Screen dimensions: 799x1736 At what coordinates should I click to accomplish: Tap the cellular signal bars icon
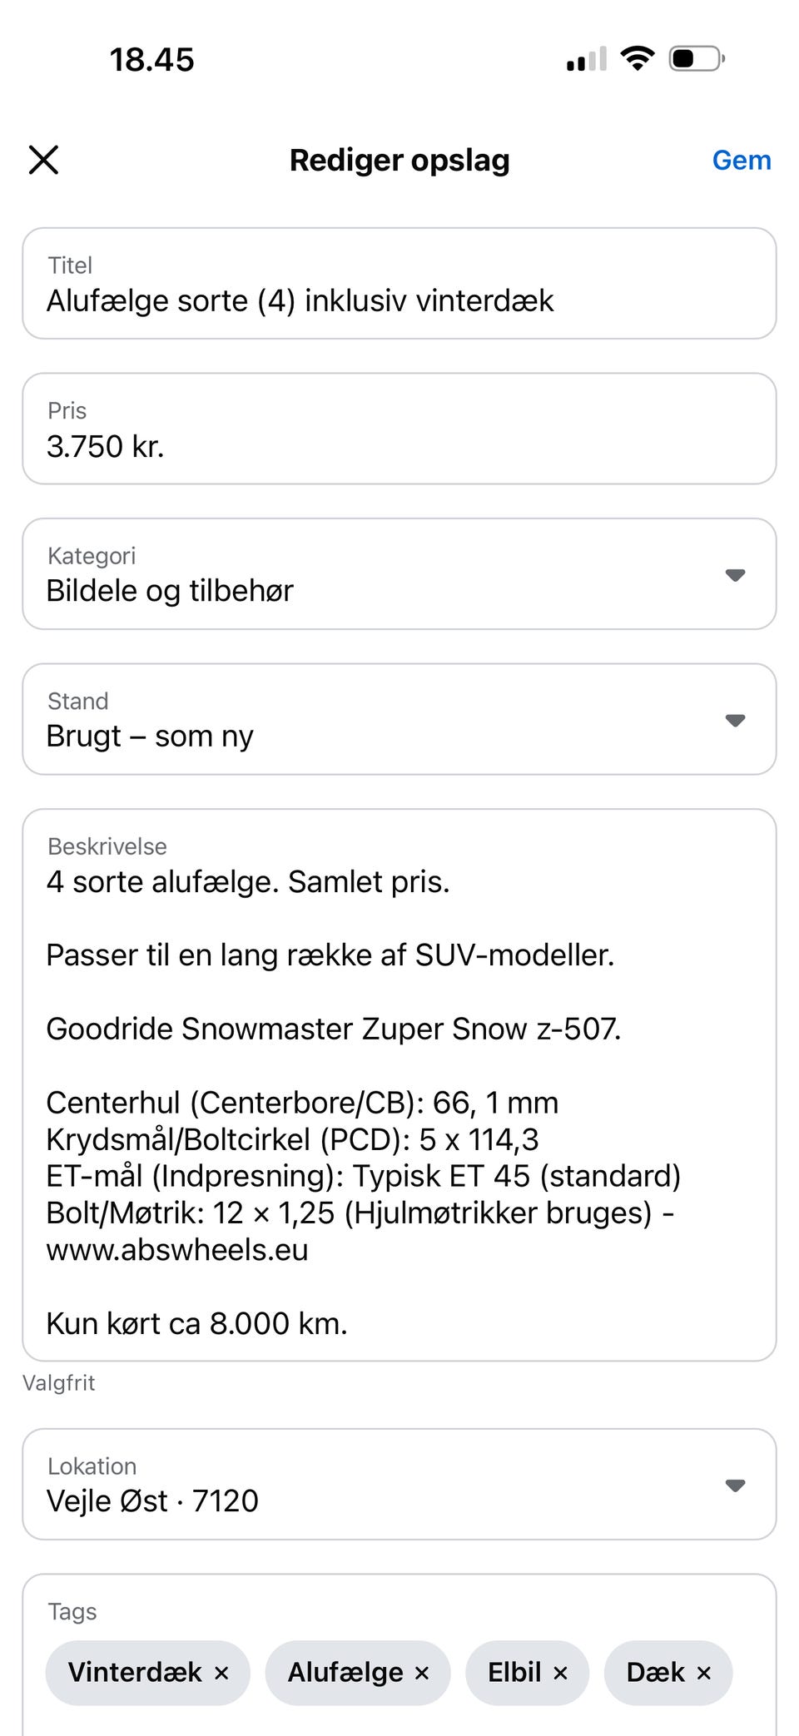point(587,59)
